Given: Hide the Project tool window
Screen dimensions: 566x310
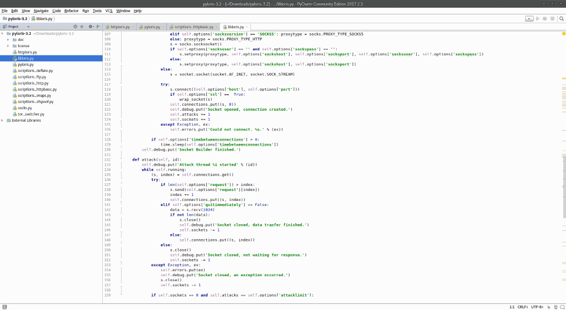Looking at the screenshot, I should click(x=98, y=27).
